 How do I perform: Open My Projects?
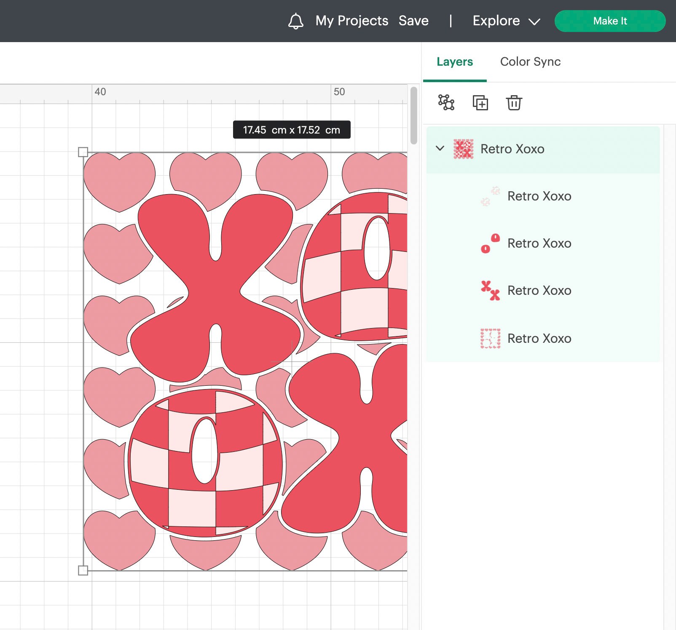352,21
